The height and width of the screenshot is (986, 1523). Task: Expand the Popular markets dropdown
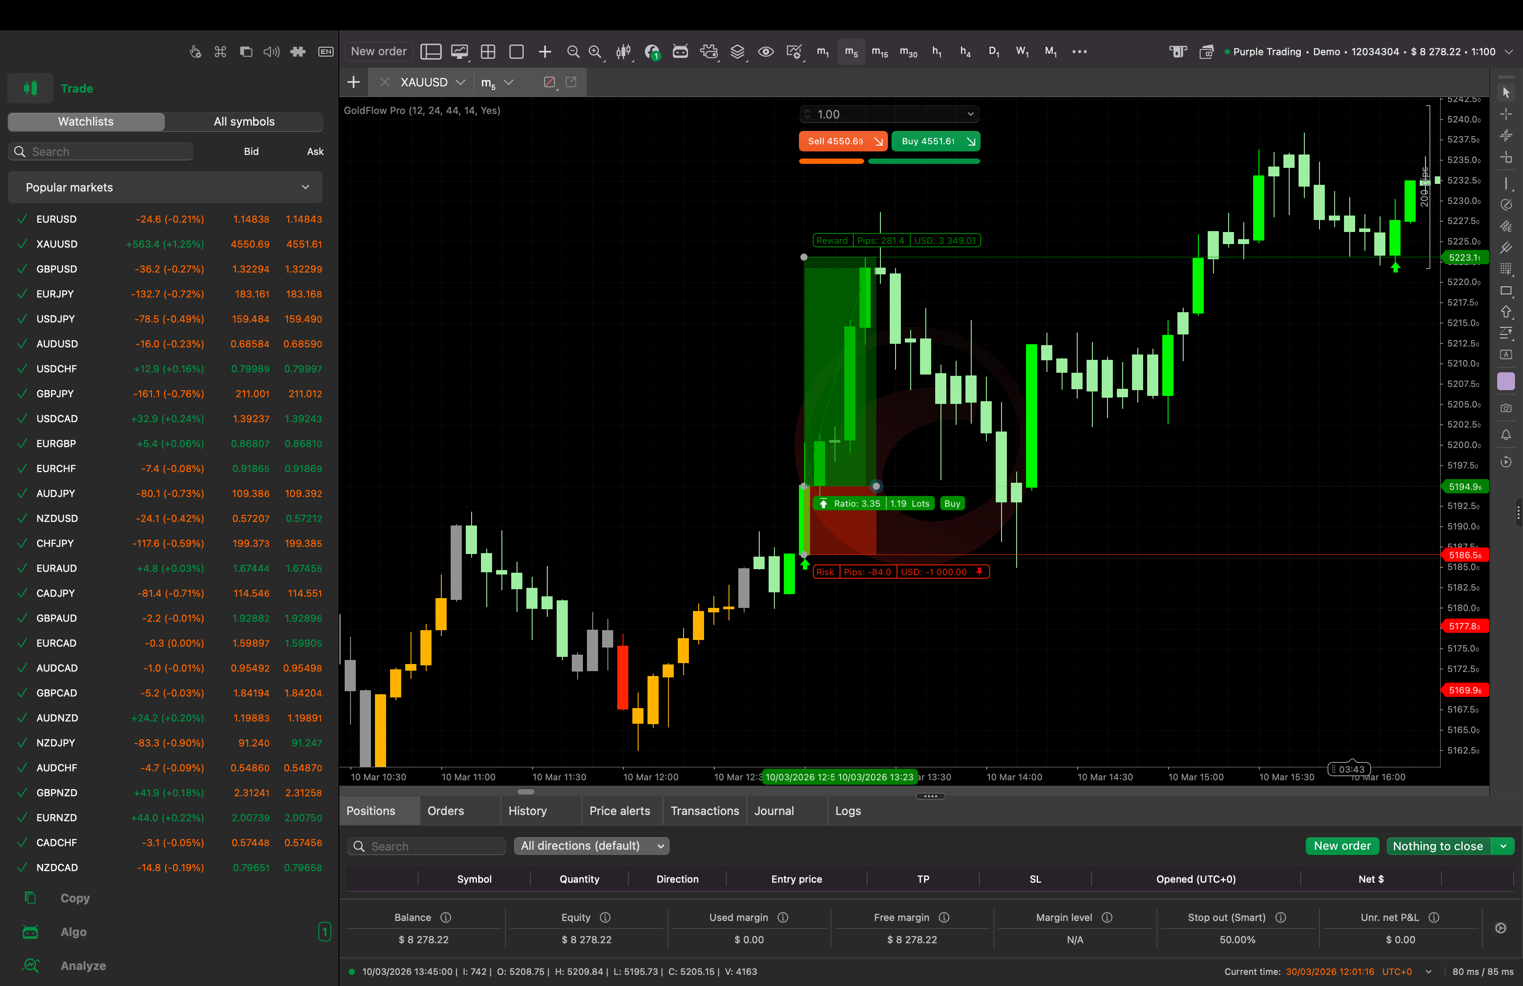306,187
